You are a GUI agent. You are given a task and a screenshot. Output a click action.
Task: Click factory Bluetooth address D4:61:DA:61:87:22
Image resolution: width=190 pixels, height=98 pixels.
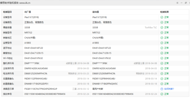click(x=34, y=48)
